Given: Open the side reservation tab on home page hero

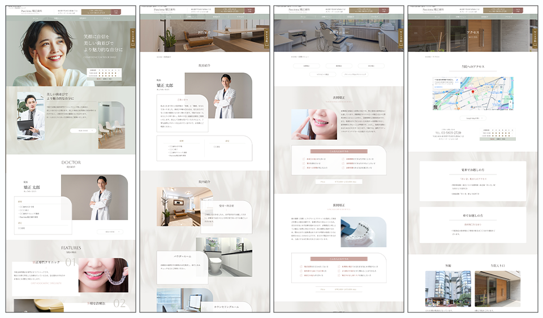Looking at the screenshot, I should coord(132,38).
